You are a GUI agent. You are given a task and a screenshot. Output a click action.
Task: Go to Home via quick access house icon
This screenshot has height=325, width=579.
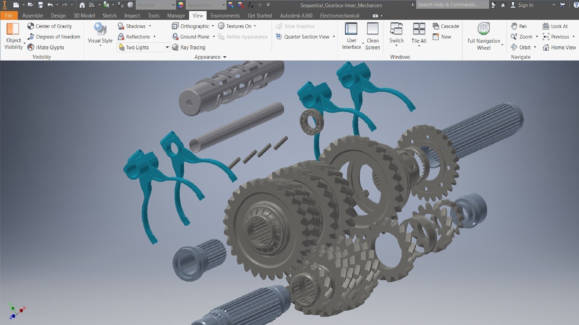82,5
